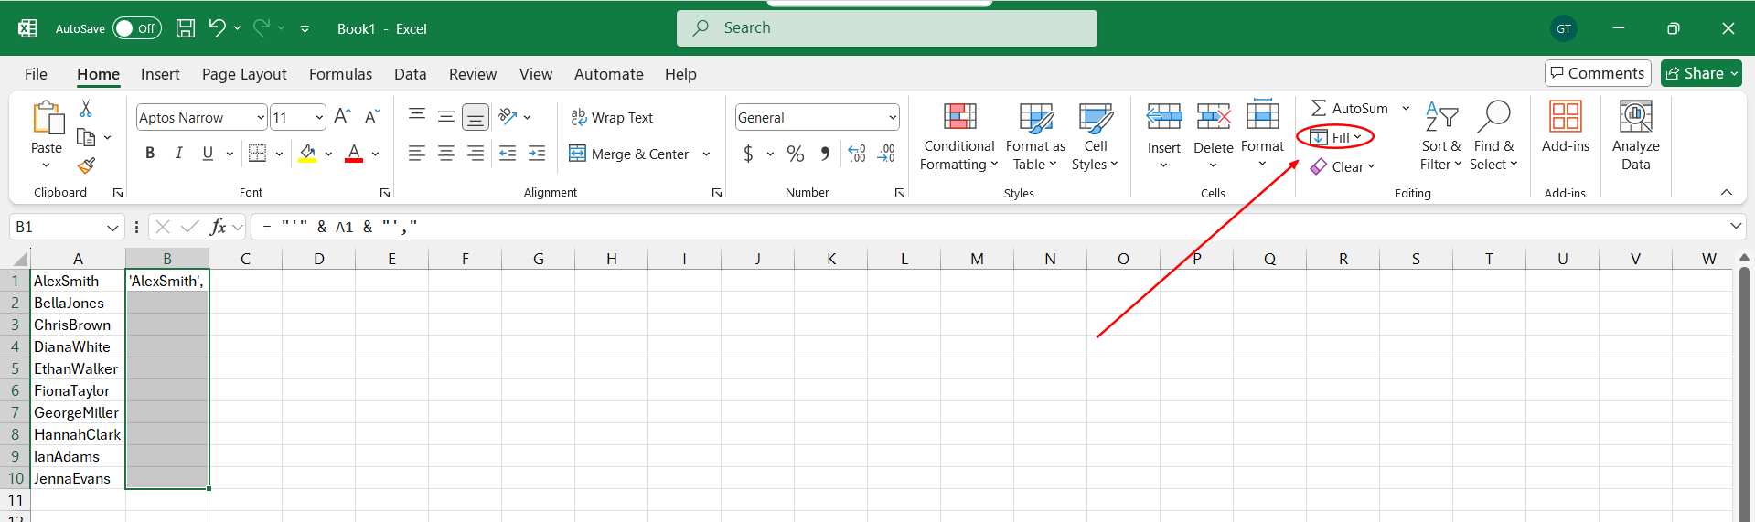The width and height of the screenshot is (1755, 522).
Task: Click the Accounting dollar format icon
Action: (748, 154)
